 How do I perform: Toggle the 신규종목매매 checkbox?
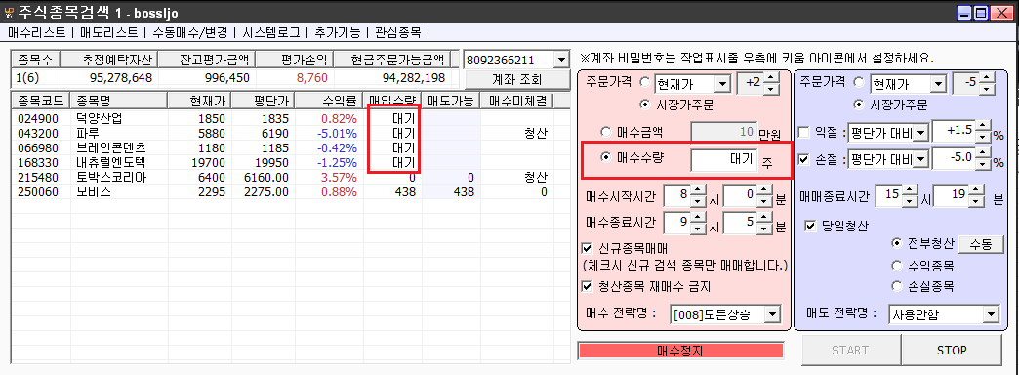coord(587,248)
